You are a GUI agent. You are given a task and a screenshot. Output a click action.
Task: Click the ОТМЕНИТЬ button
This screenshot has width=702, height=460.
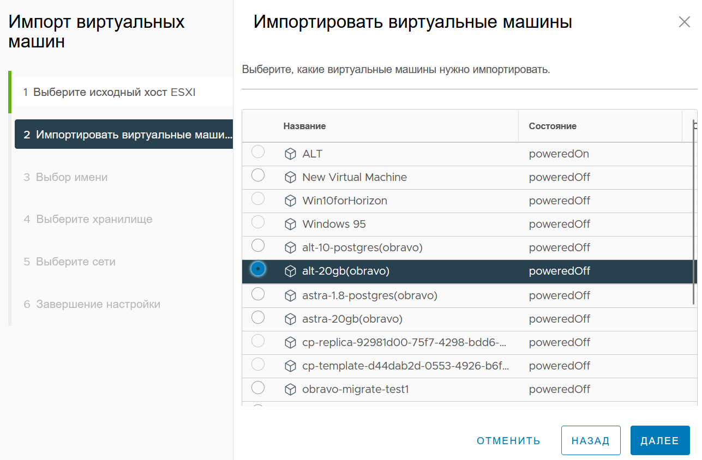508,440
